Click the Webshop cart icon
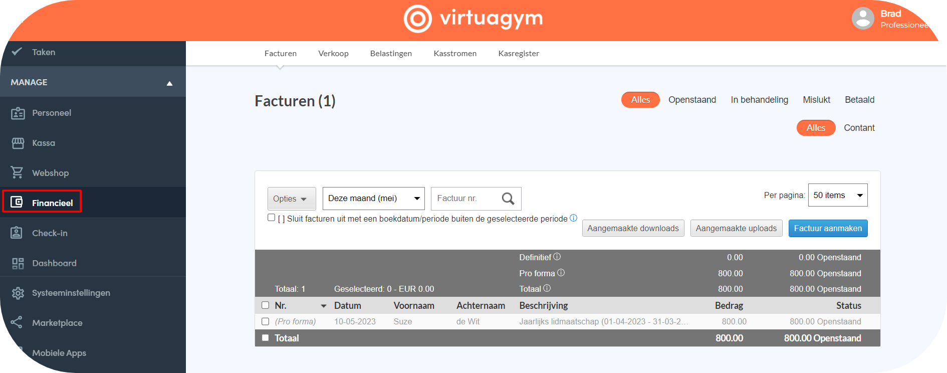Screen dimensions: 947x373 tap(17, 172)
